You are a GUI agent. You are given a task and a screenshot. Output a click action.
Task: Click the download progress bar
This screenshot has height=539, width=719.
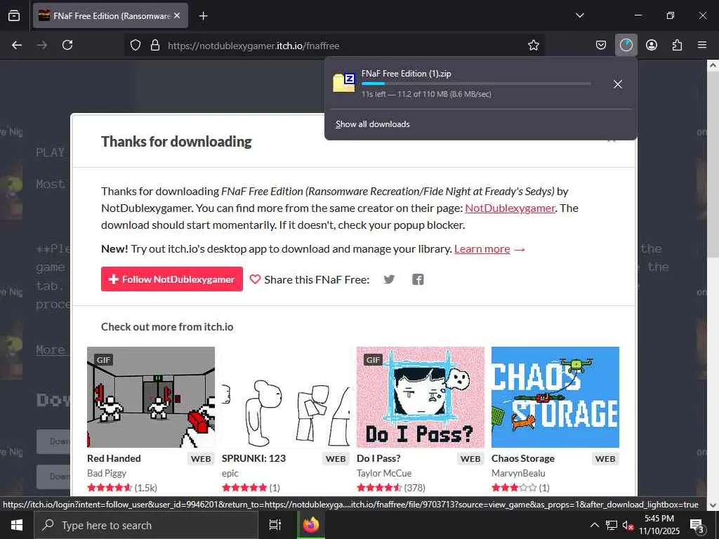[x=476, y=84]
